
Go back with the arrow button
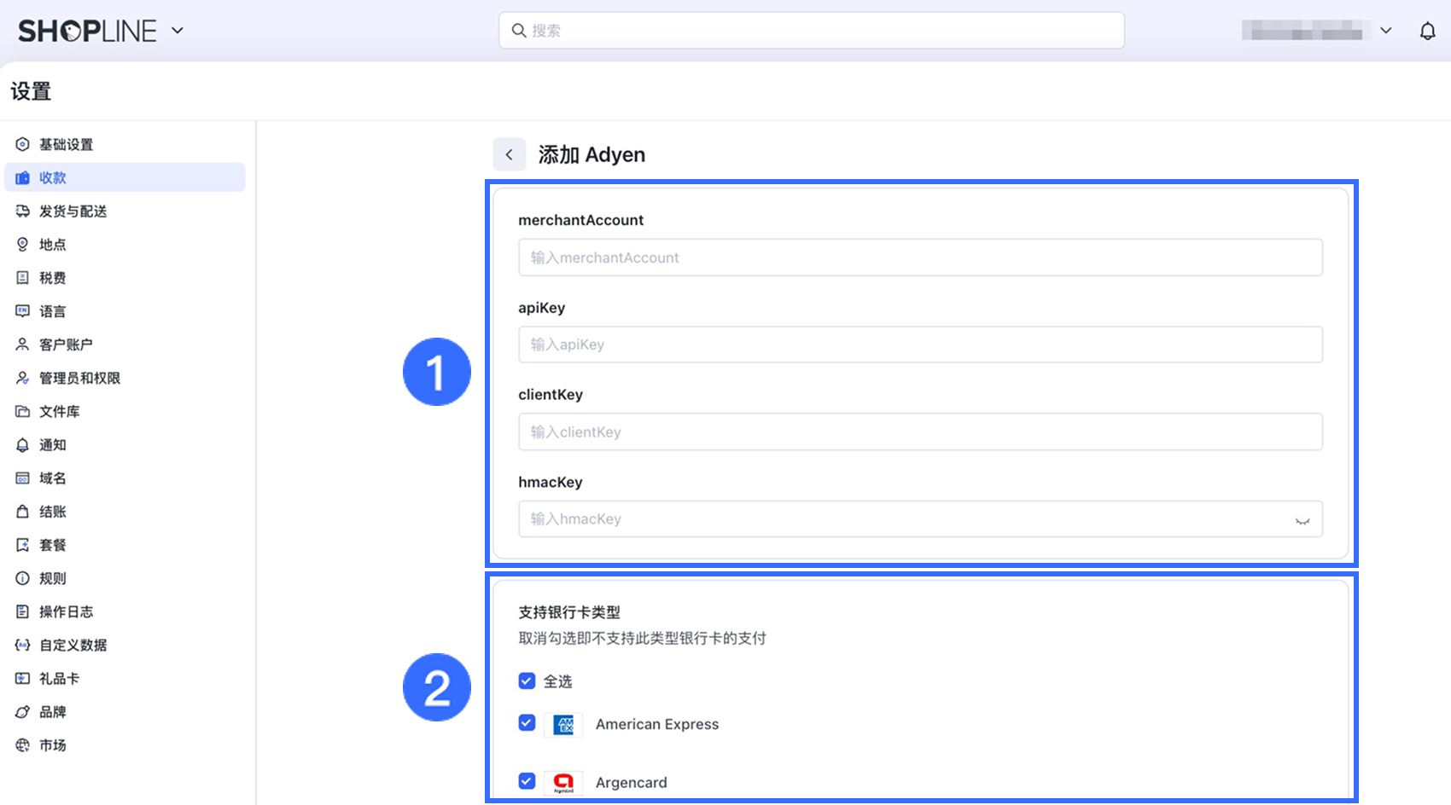point(510,154)
